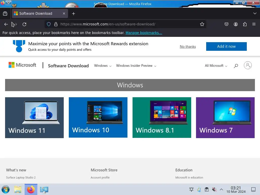
Task: Click the Microsoft search magnifier icon
Action: coord(236,66)
